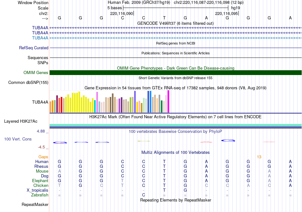Select the Human alignment row label
The image size is (302, 212).
[x=42, y=161]
